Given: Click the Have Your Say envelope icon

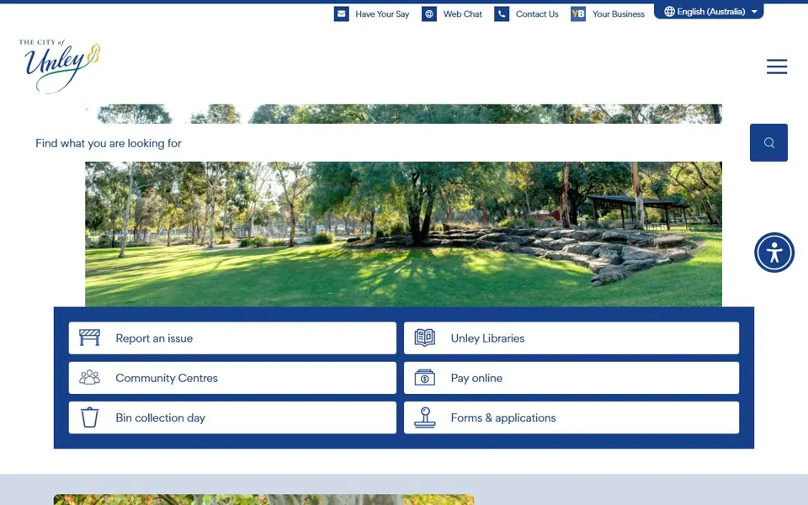Looking at the screenshot, I should (341, 14).
